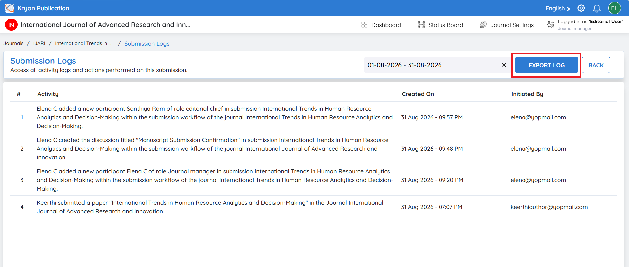Click the timestamp 31 Aug 2026 - 09:57 PM

[x=432, y=117]
